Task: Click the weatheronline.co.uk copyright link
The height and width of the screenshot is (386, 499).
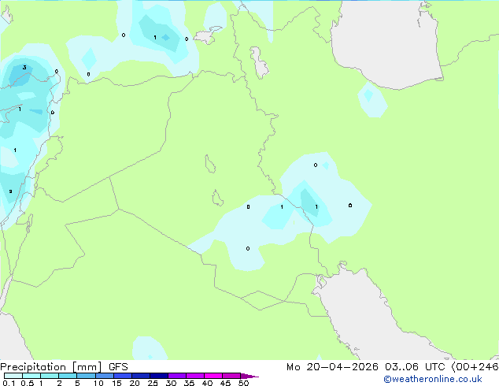Action: (433, 379)
